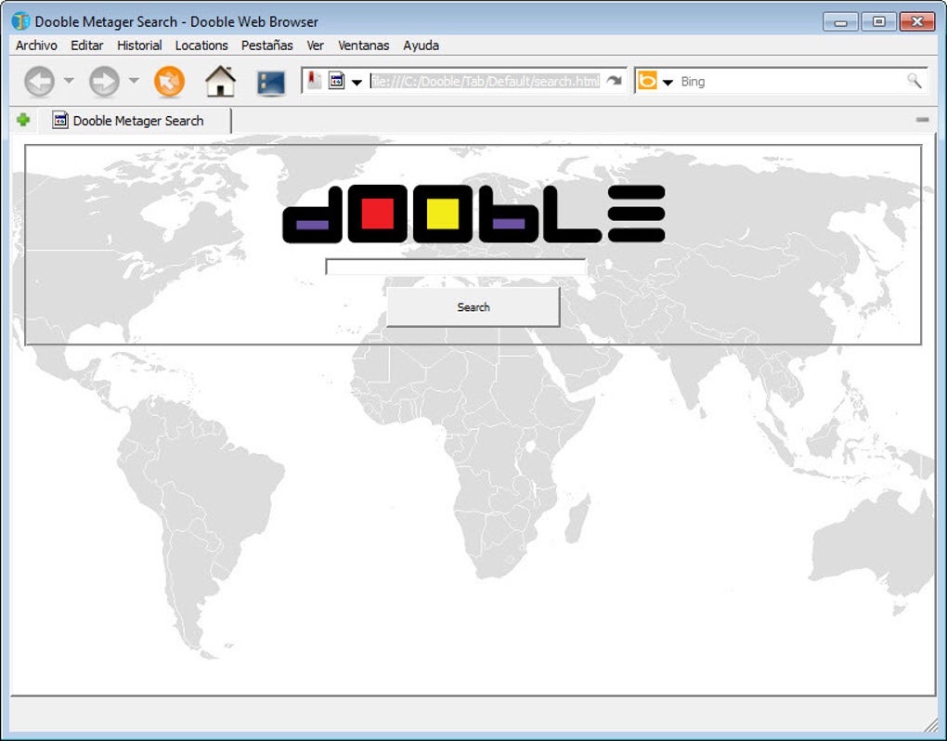
Task: Select the Dooble Metager Search tab
Action: tap(135, 121)
